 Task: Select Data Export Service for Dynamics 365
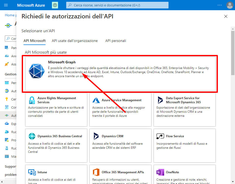[x=184, y=110]
